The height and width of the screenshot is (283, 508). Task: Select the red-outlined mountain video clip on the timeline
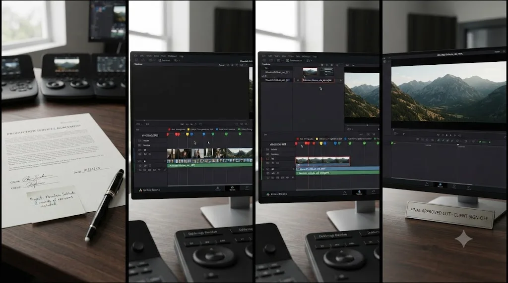pyautogui.click(x=322, y=161)
